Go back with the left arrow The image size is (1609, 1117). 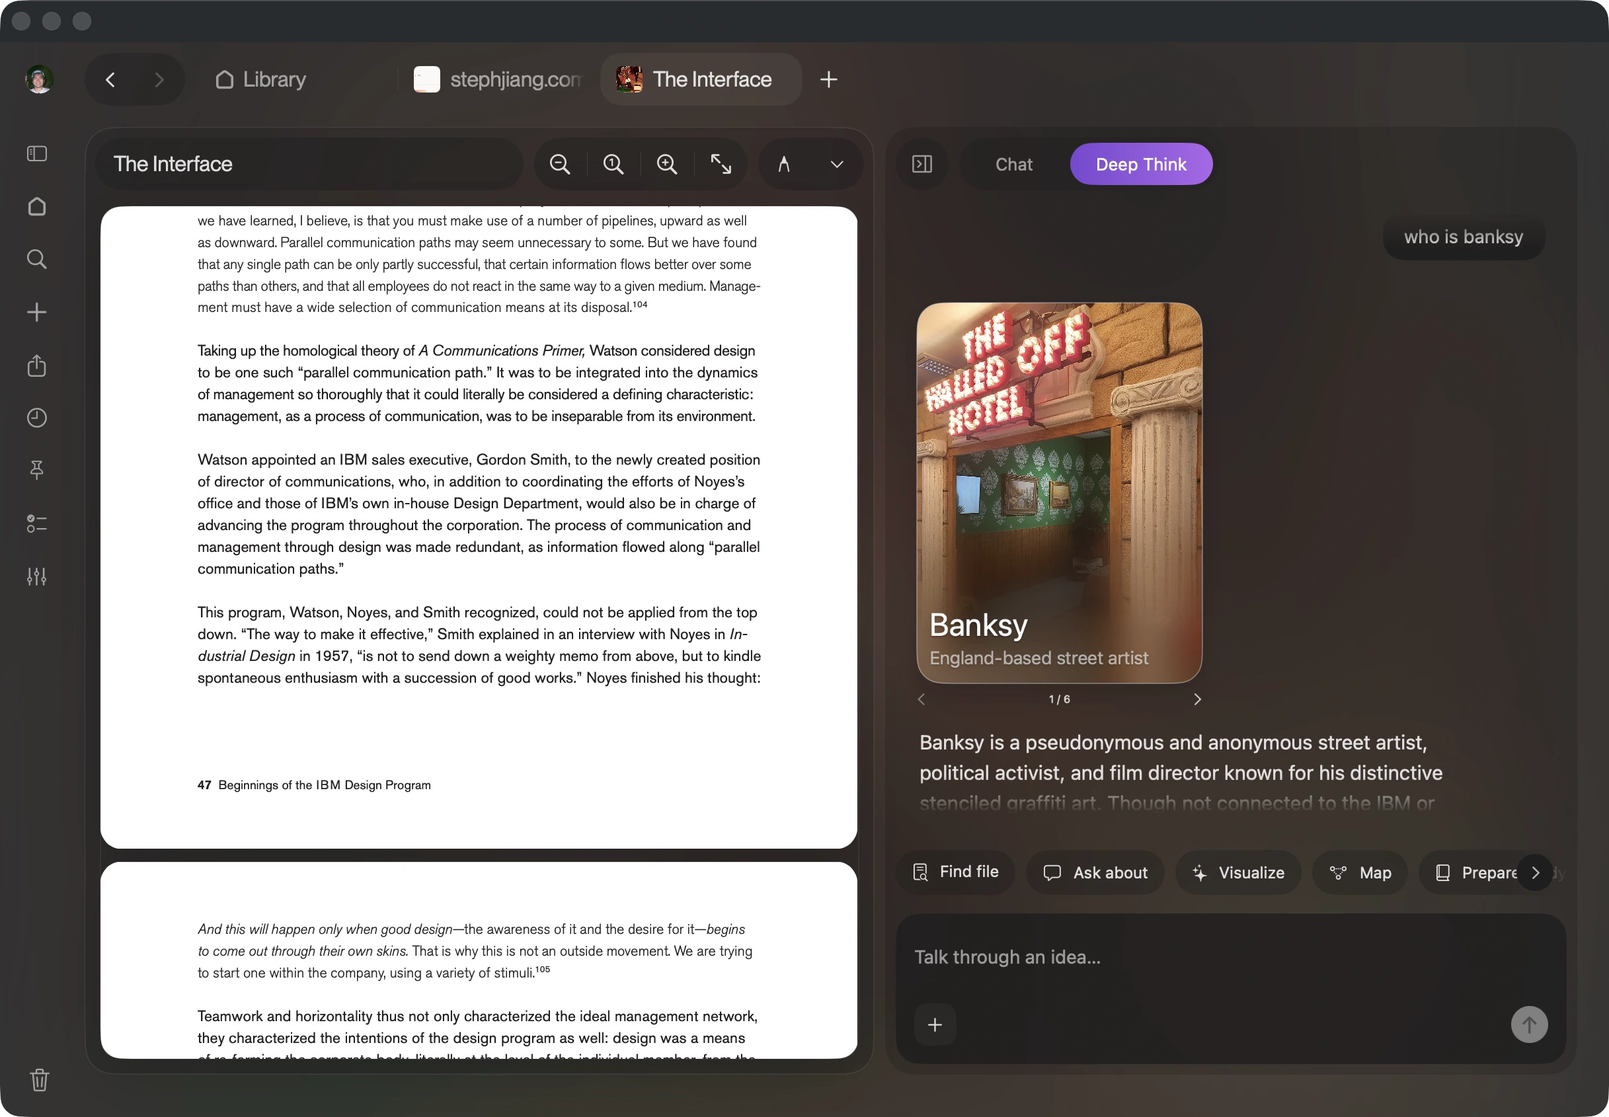110,79
